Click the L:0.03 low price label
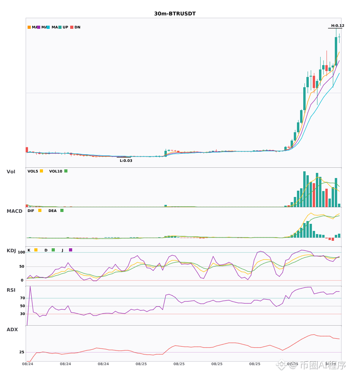This screenshot has width=349, height=375. [x=126, y=161]
